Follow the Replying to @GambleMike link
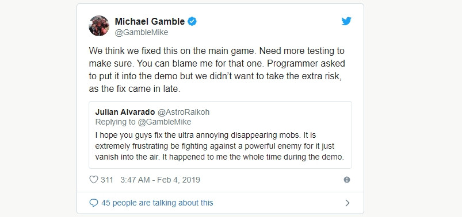This screenshot has width=462, height=217. tap(143, 122)
